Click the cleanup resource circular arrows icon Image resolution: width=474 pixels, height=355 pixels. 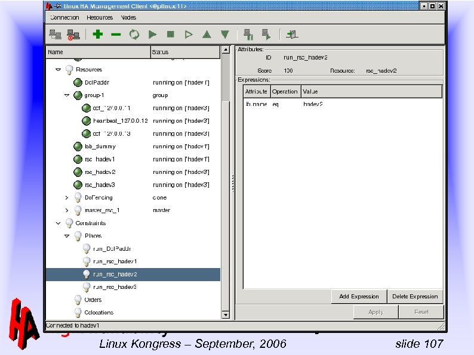coord(134,35)
